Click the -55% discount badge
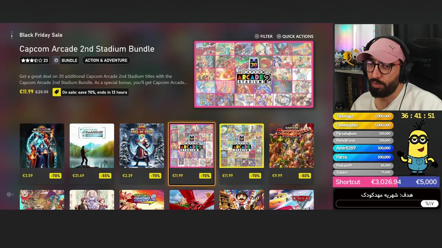Image resolution: width=442 pixels, height=248 pixels. [x=105, y=176]
